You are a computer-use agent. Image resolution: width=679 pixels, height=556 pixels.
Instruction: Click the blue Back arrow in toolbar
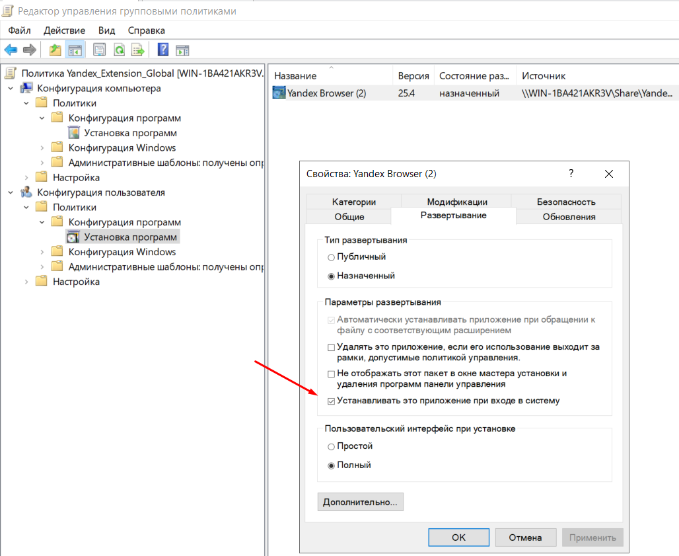[x=11, y=50]
